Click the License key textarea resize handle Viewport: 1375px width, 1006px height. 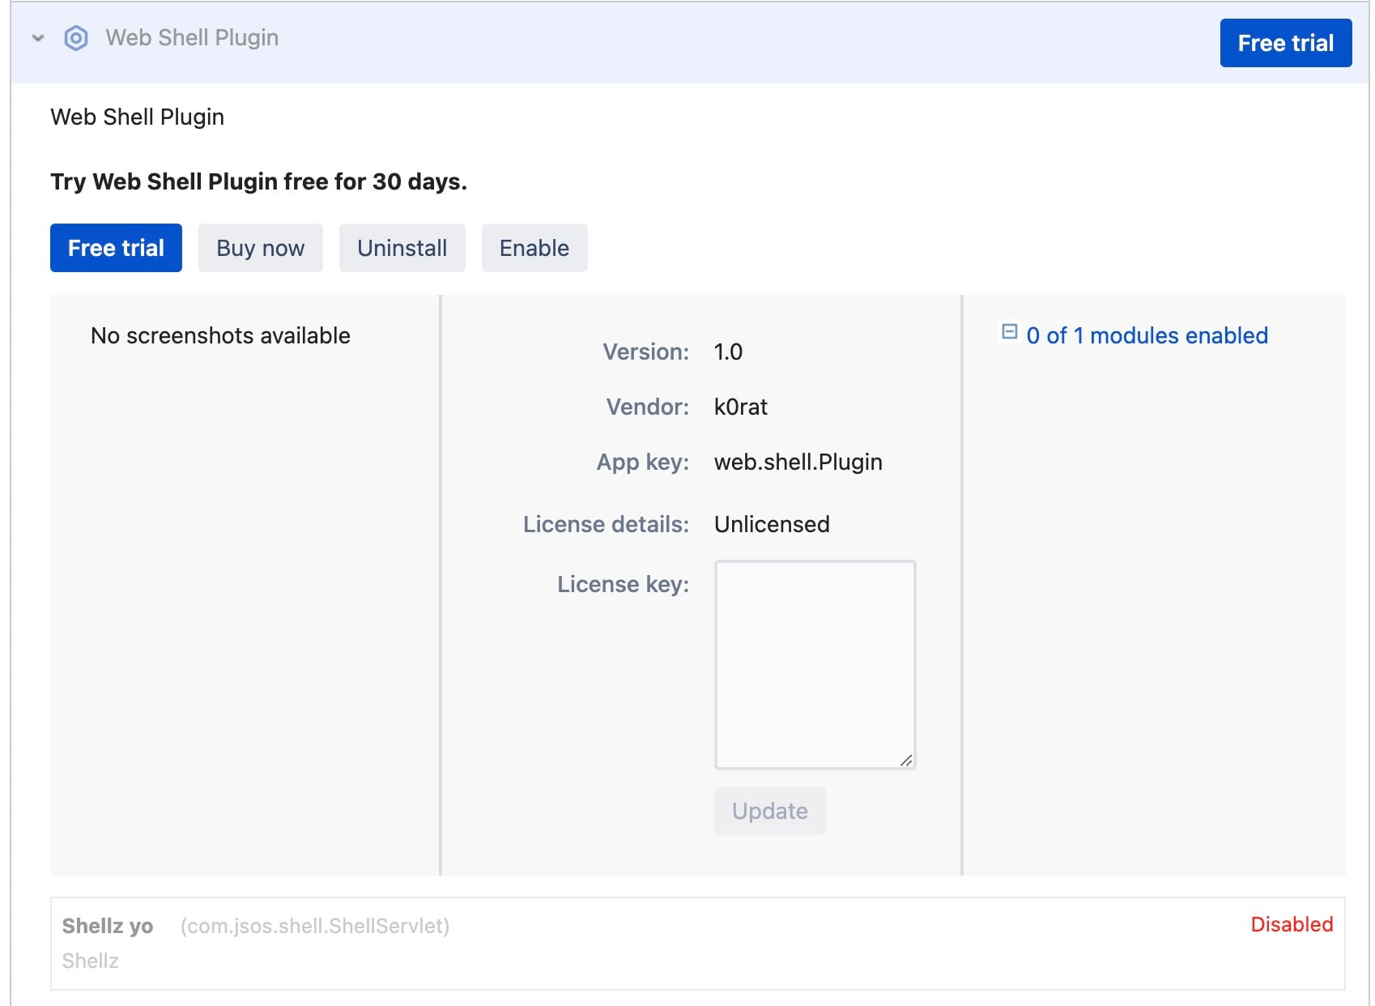coord(906,760)
